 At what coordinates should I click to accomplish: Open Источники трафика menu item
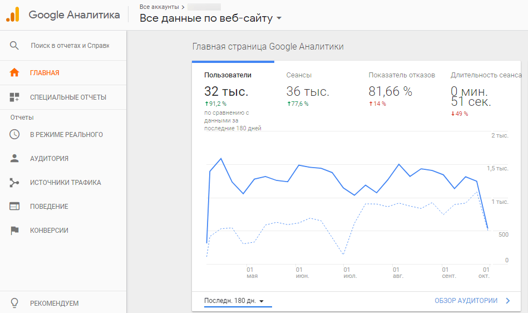(65, 183)
